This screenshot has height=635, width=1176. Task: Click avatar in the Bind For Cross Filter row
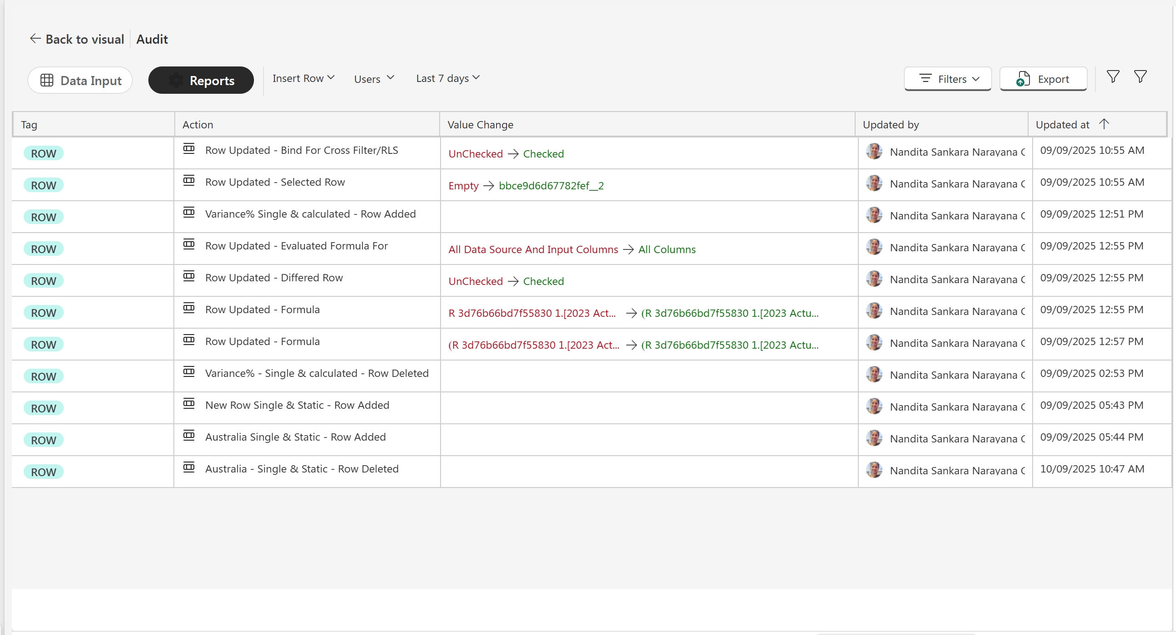click(x=874, y=151)
